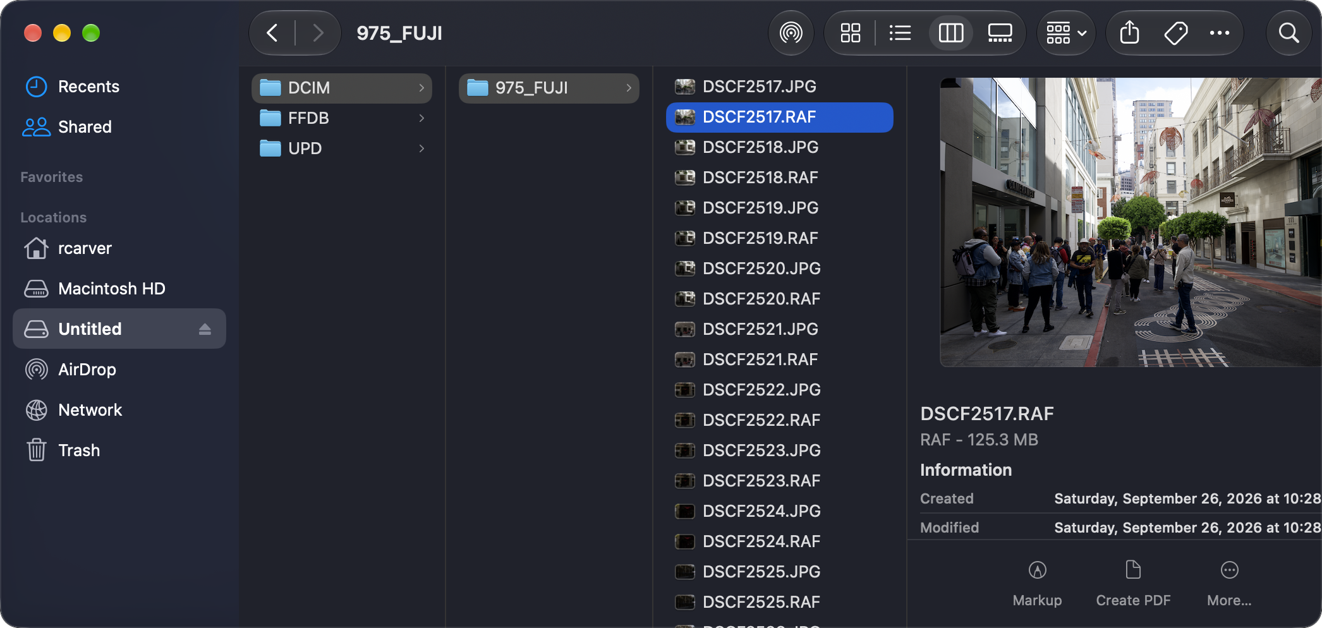Open AirDrop from the toolbar icon
1322x628 pixels.
791,33
